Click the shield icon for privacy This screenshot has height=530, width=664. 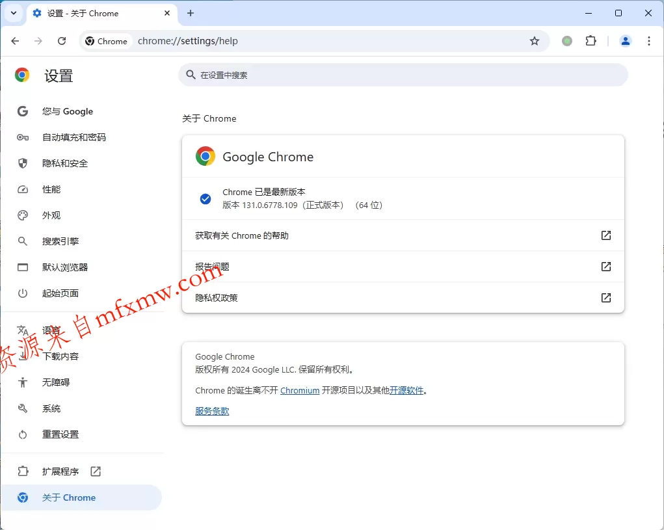[x=23, y=163]
